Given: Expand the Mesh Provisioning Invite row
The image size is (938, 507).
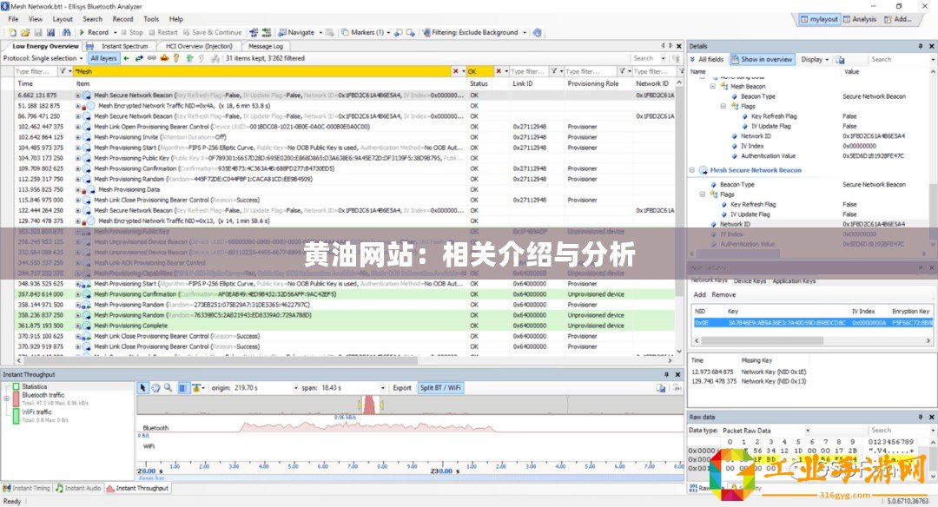Looking at the screenshot, I should tap(78, 137).
